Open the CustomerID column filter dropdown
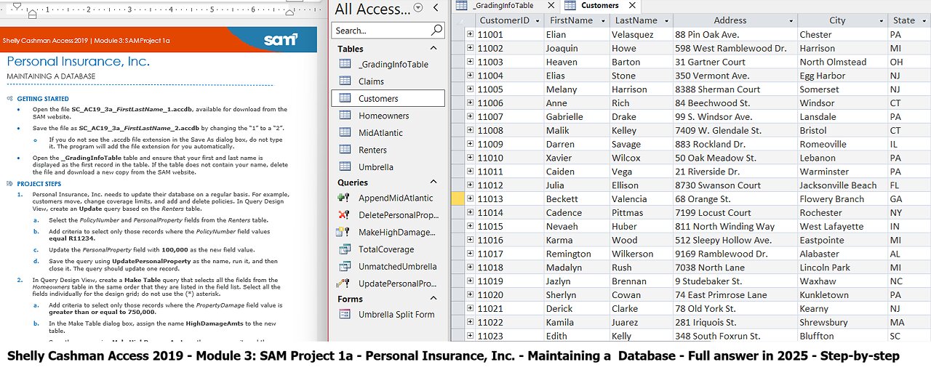This screenshot has height=370, width=931. pos(537,20)
